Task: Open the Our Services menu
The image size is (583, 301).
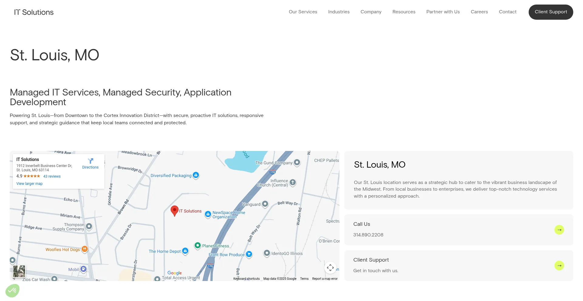Action: coord(303,12)
